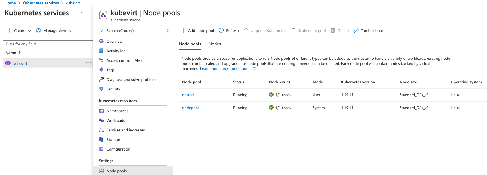Screen dimensions: 487x175
Task: Click the Refresh circular arrow icon
Action: point(221,30)
